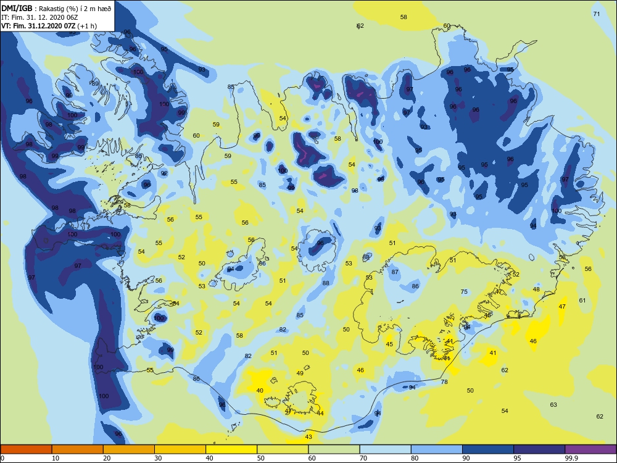Click the 70–80 pale blue legend swatch
This screenshot has height=463, width=617.
pyautogui.click(x=385, y=449)
